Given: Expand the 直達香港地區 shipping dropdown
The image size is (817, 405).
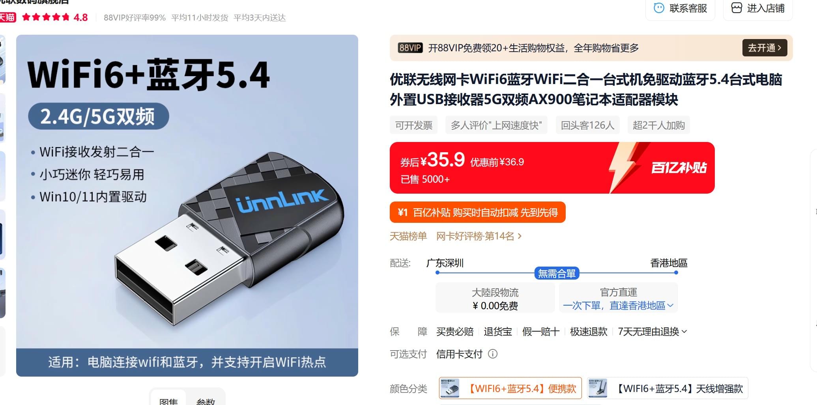Looking at the screenshot, I should coord(618,306).
